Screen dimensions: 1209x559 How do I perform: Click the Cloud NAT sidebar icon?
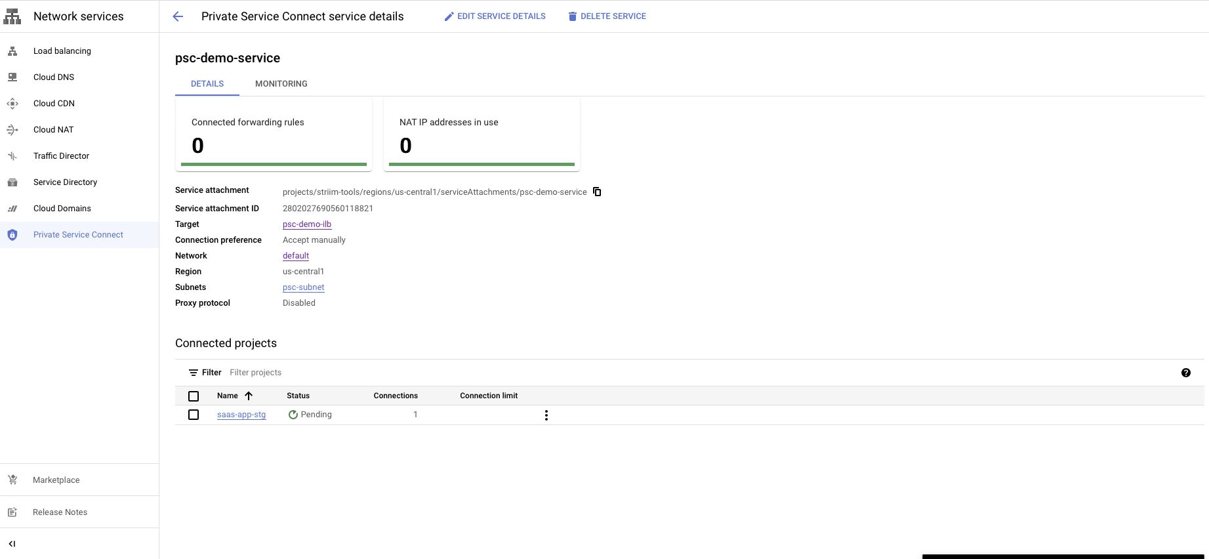tap(12, 130)
